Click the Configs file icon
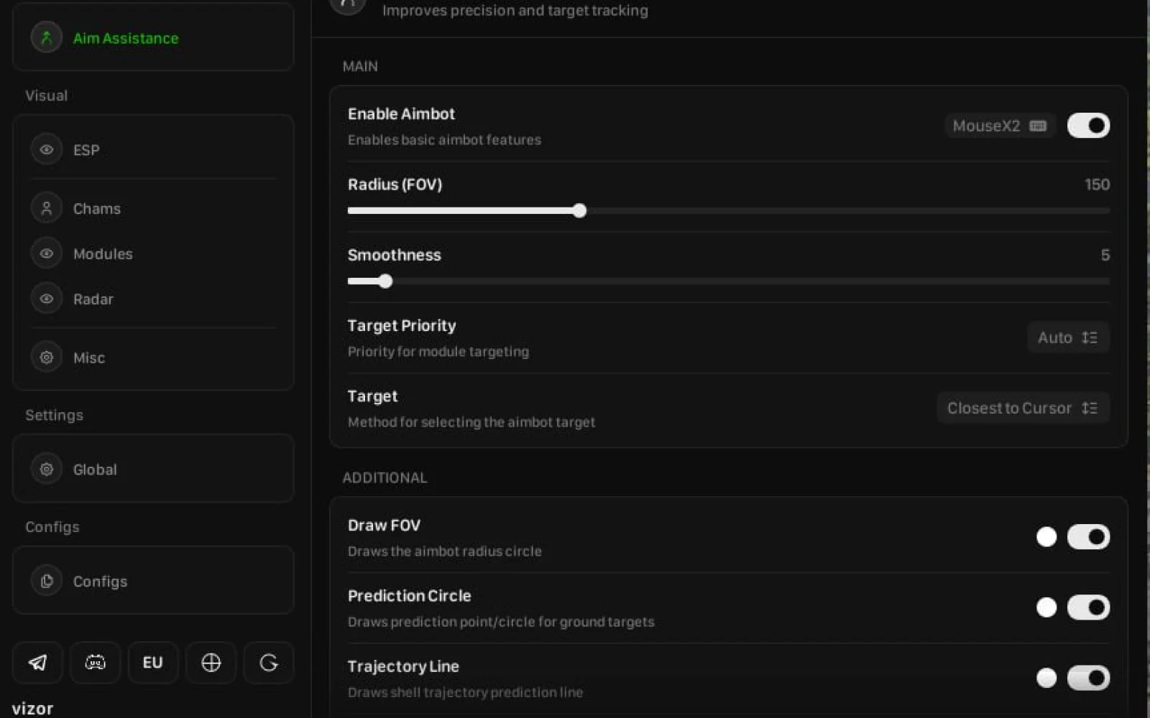1150x718 pixels. coord(47,581)
